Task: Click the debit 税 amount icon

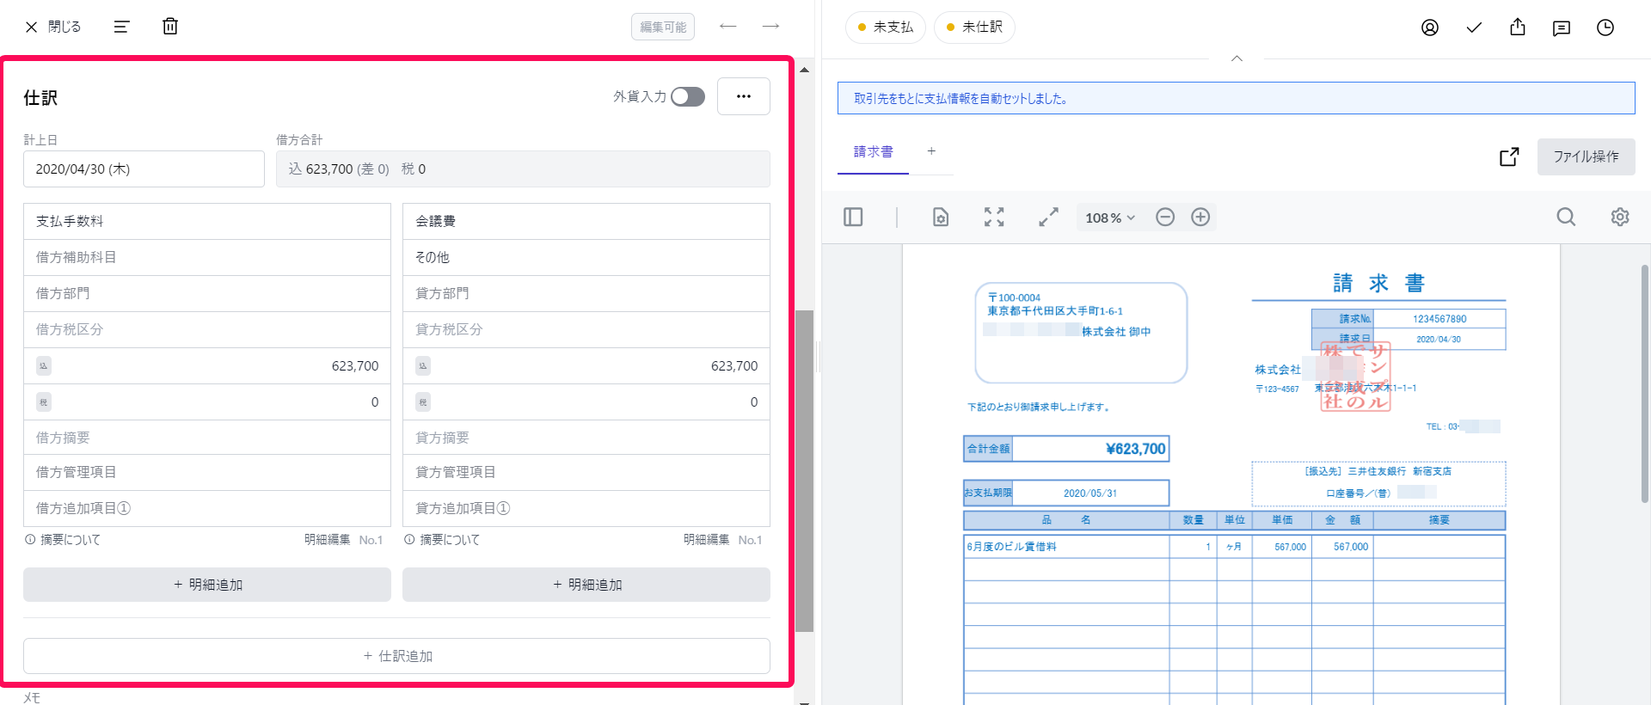Action: pyautogui.click(x=44, y=402)
